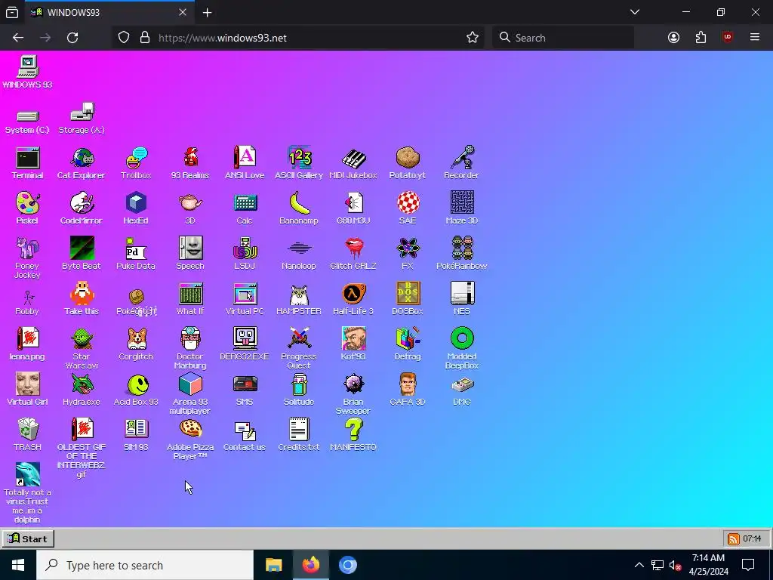Click the Windows 93 Start button

pyautogui.click(x=28, y=538)
